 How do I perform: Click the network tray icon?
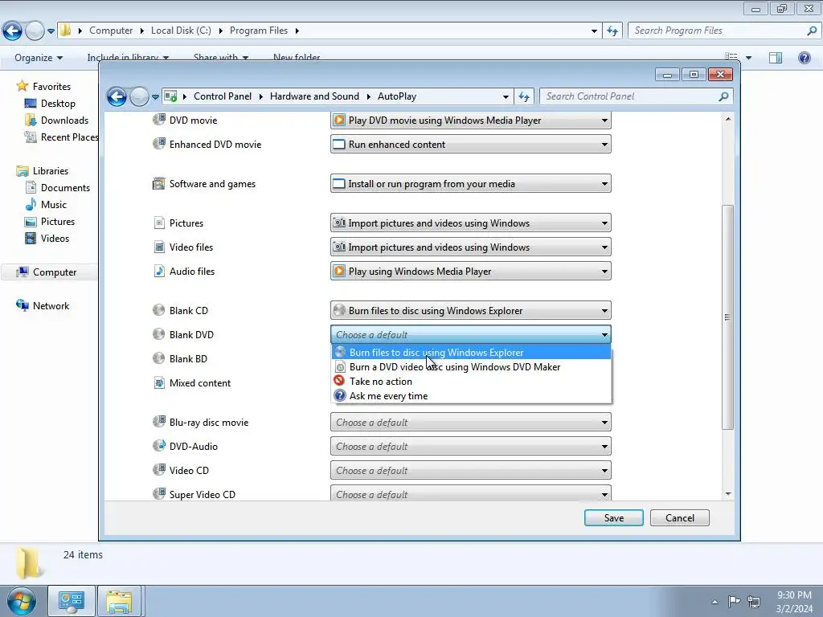pyautogui.click(x=754, y=601)
